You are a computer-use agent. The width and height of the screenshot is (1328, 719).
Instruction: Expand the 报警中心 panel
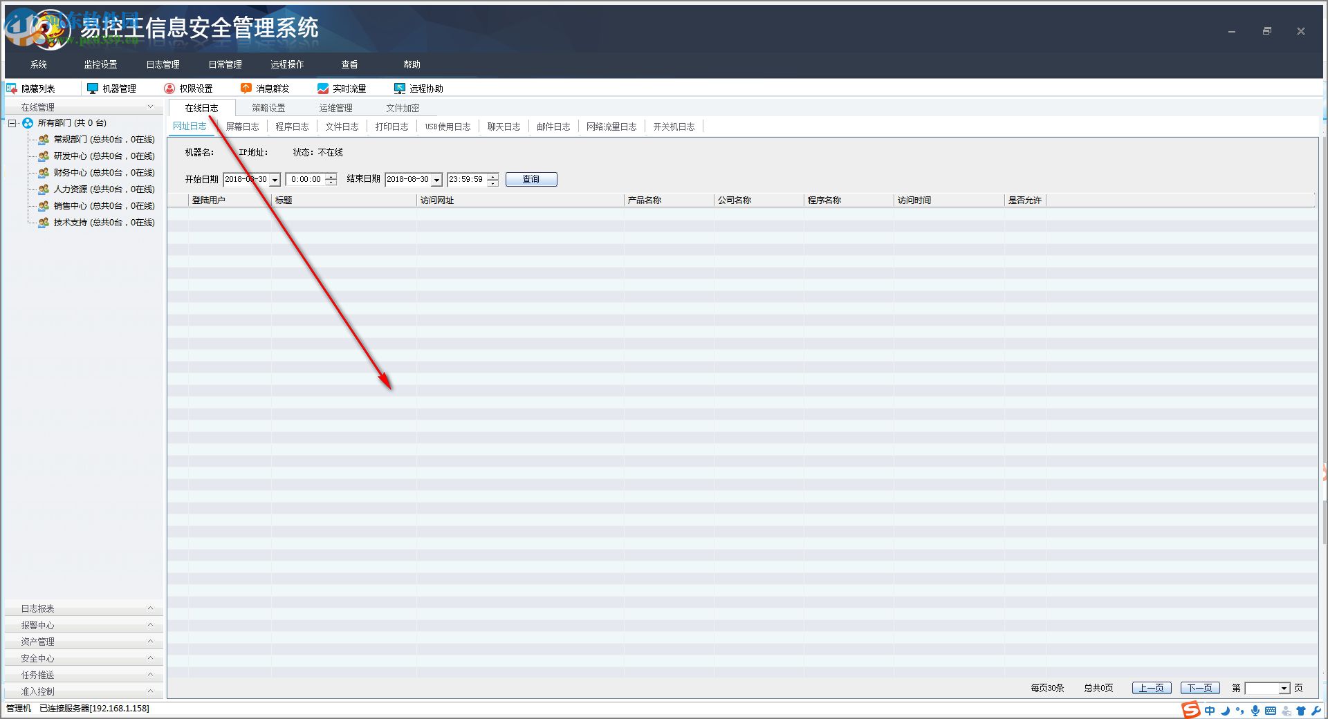pos(151,625)
